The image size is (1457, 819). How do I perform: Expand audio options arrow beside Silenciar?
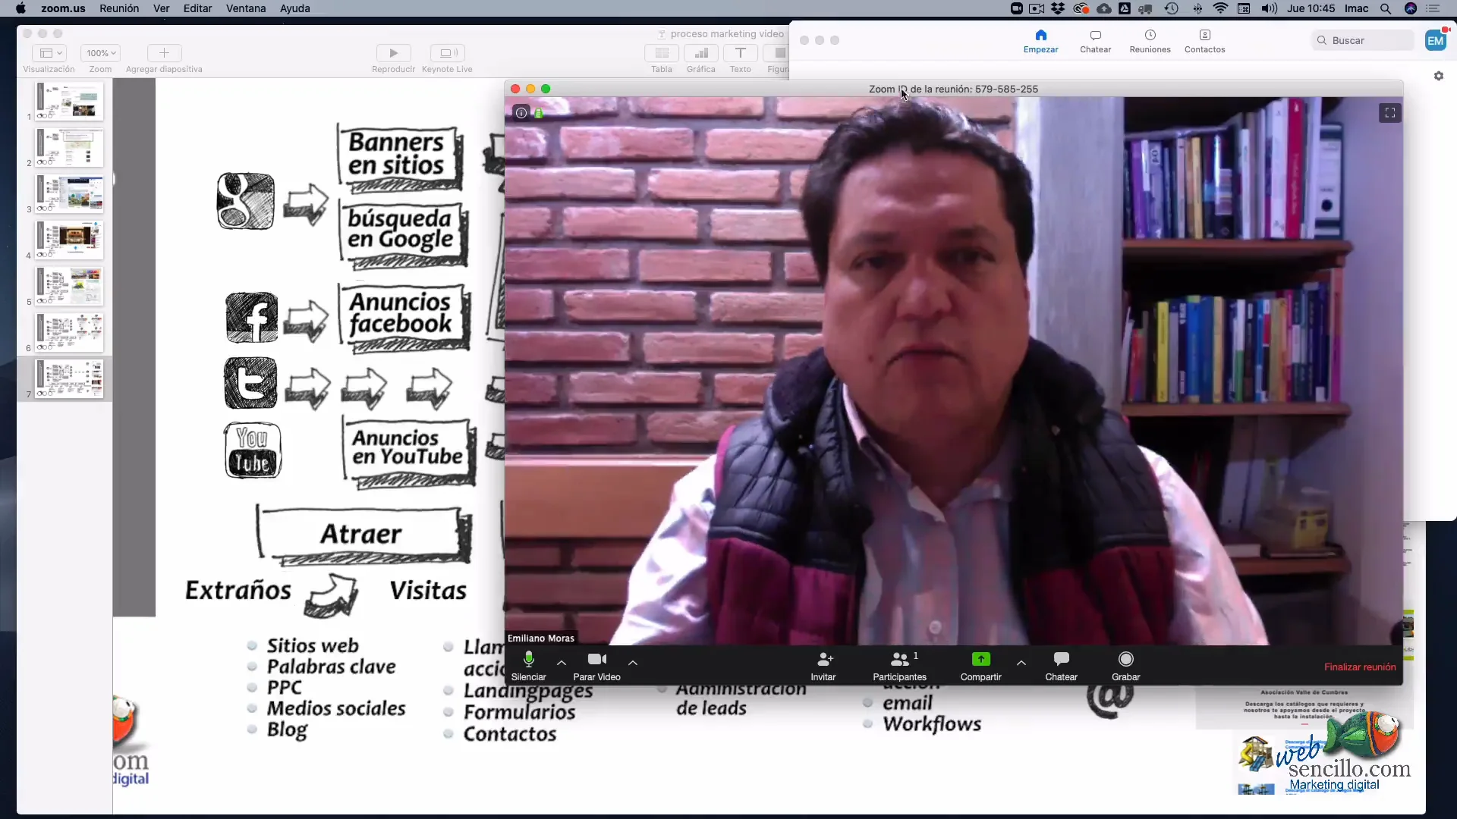562,663
